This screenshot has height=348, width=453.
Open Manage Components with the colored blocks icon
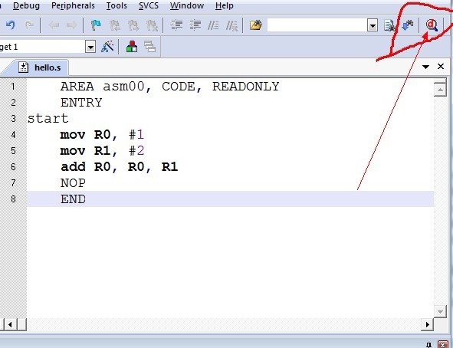pyautogui.click(x=132, y=47)
